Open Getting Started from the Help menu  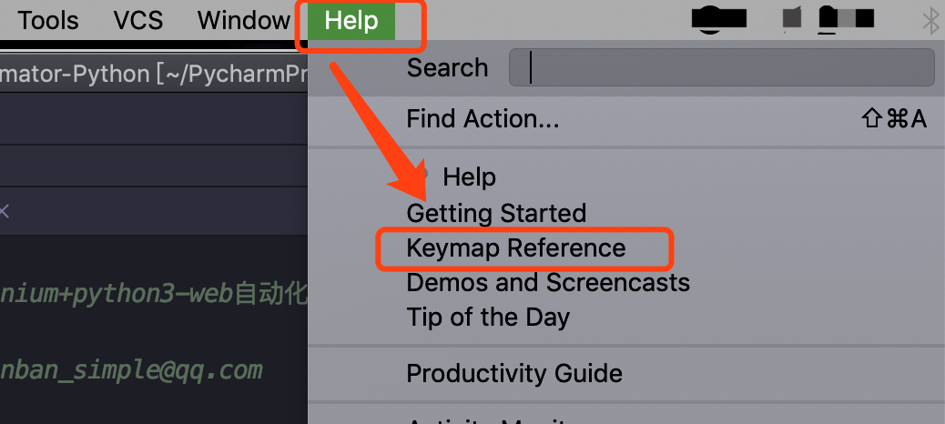pos(496,213)
